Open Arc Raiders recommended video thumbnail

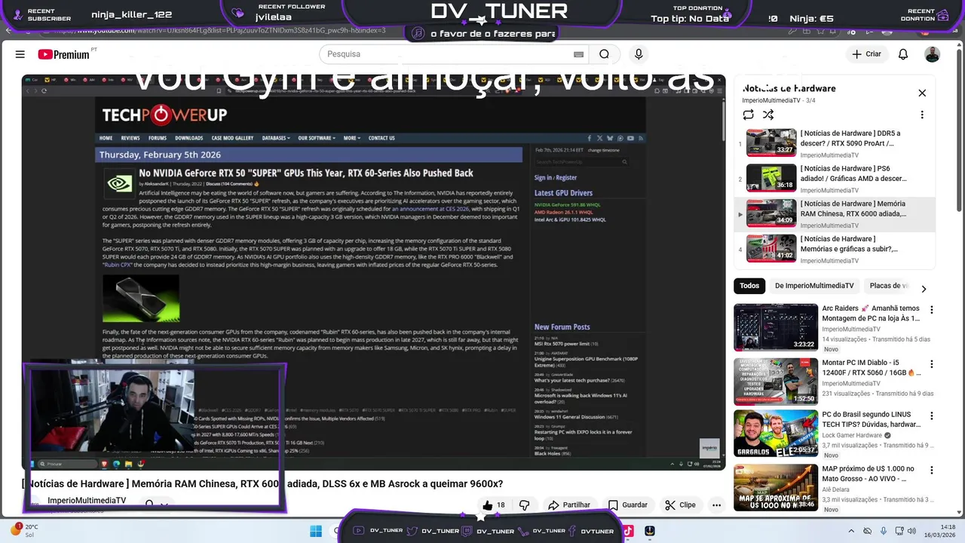tap(776, 327)
